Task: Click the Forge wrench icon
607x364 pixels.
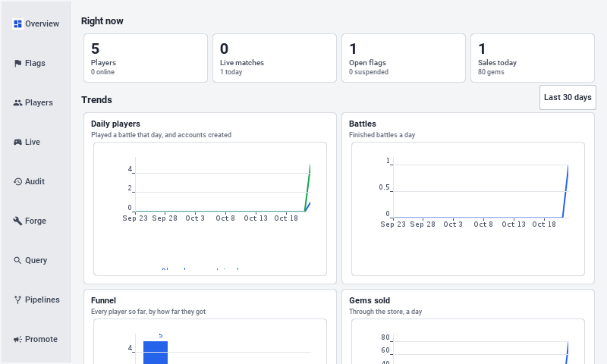Action: point(17,221)
